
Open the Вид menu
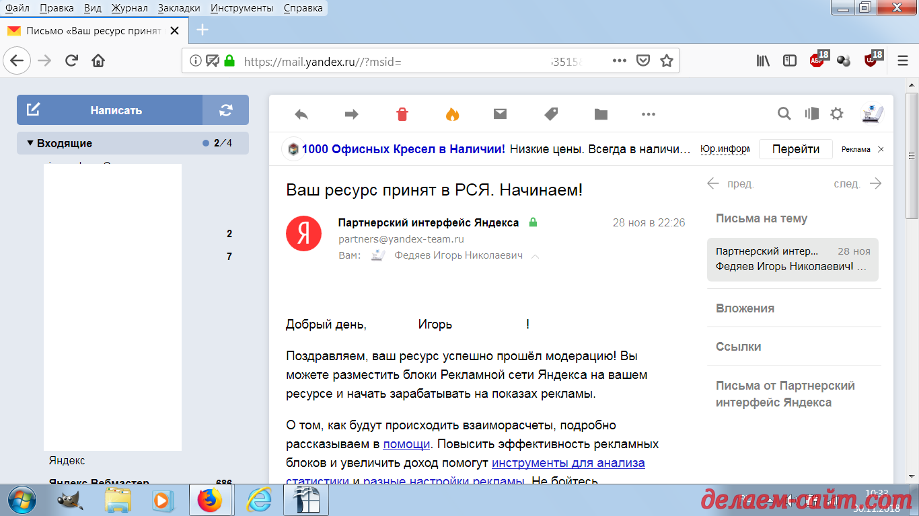click(93, 8)
